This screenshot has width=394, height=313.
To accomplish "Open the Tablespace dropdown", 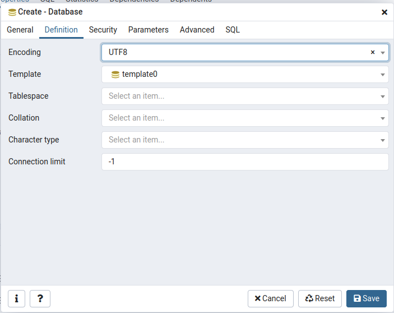I will (x=383, y=96).
